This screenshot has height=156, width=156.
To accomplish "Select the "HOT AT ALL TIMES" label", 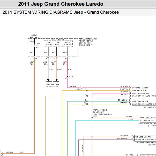I will [x=34, y=36].
